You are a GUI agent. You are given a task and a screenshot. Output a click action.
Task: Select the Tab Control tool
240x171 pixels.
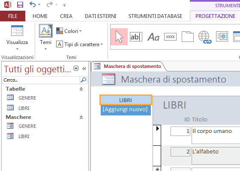pyautogui.click(x=188, y=36)
